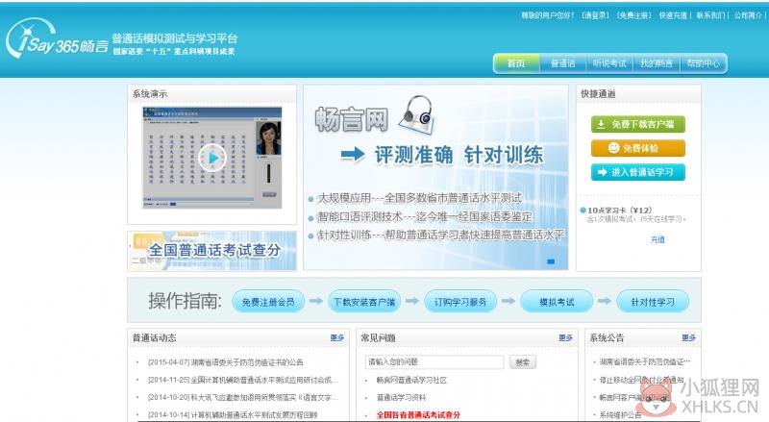Click the 智能口语评测技术 banner bullet line
Screen dimensions: 769x422
425,217
